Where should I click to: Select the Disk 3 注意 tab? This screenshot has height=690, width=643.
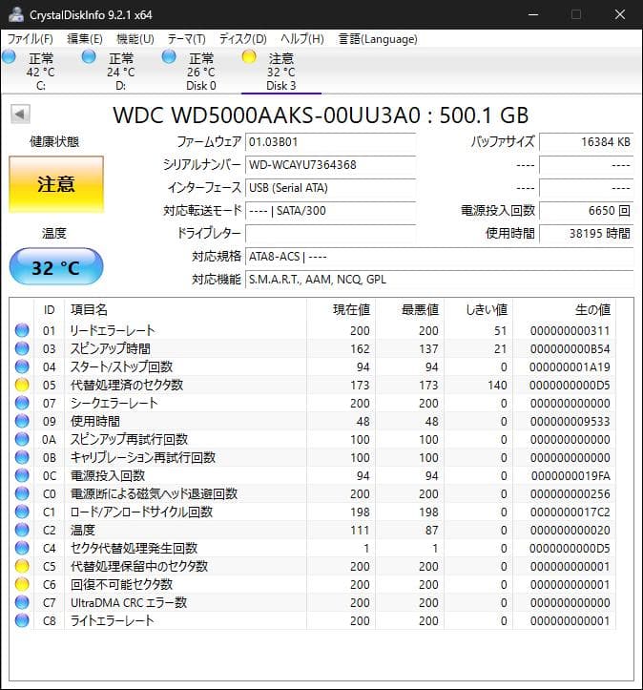point(281,71)
